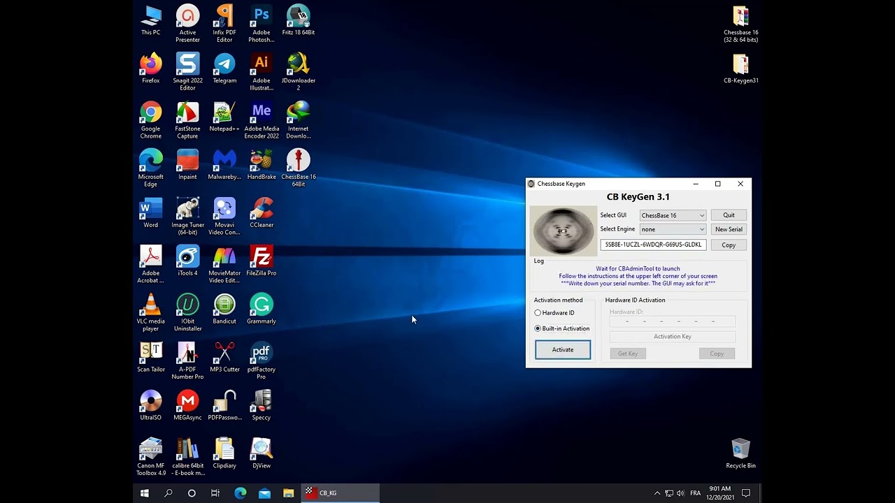Click the Quit button in keygen
The image size is (895, 503).
729,215
